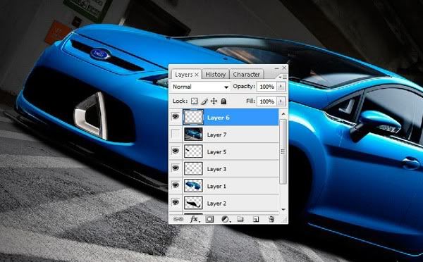The width and height of the screenshot is (423, 262).
Task: Select the Layer 5 thumbnail
Action: 193,151
